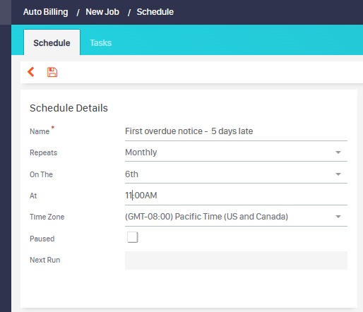Click the Name input field
Screen dimensions: 363x312
[236, 131]
